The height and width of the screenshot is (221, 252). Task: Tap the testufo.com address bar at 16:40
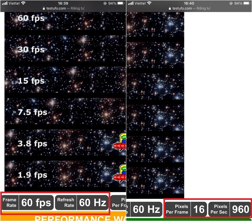pyautogui.click(x=189, y=9)
